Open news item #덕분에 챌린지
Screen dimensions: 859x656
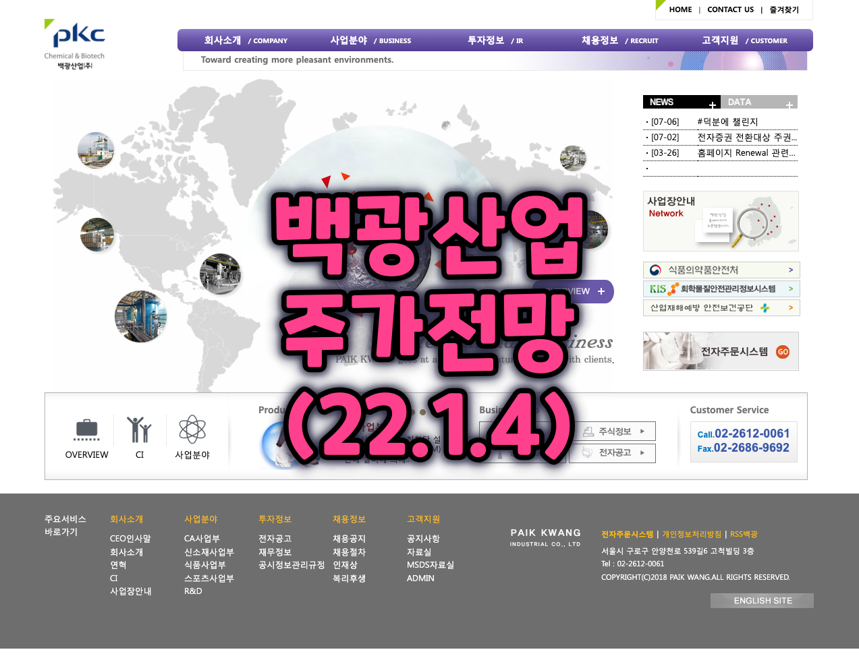tap(727, 122)
